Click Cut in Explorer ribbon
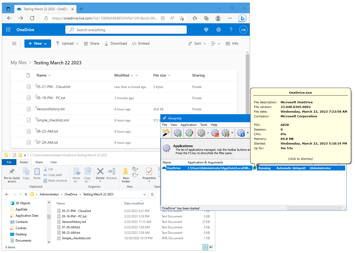355x253 pixels. pos(48,169)
